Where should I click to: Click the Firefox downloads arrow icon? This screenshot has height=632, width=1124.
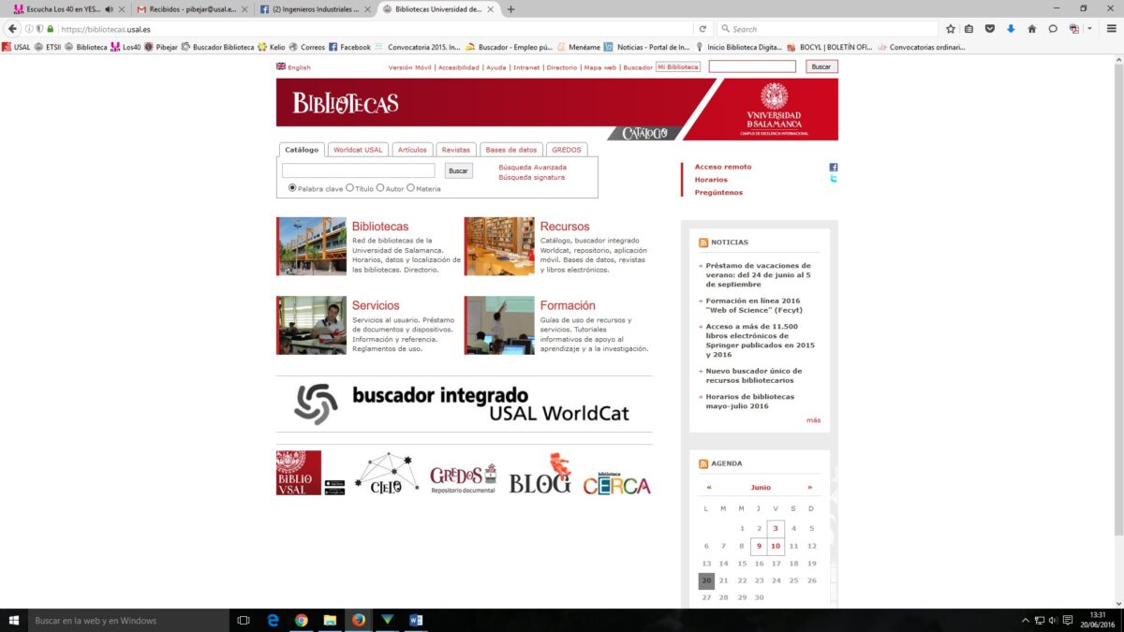point(1011,29)
